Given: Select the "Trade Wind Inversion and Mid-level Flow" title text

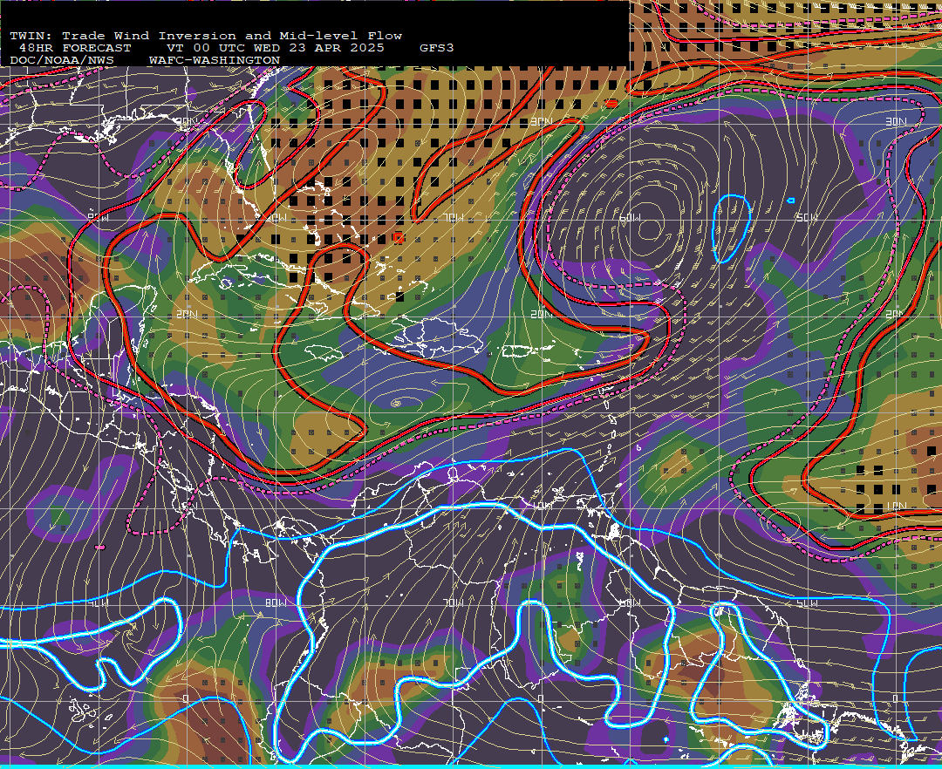Looking at the screenshot, I should tap(232, 36).
